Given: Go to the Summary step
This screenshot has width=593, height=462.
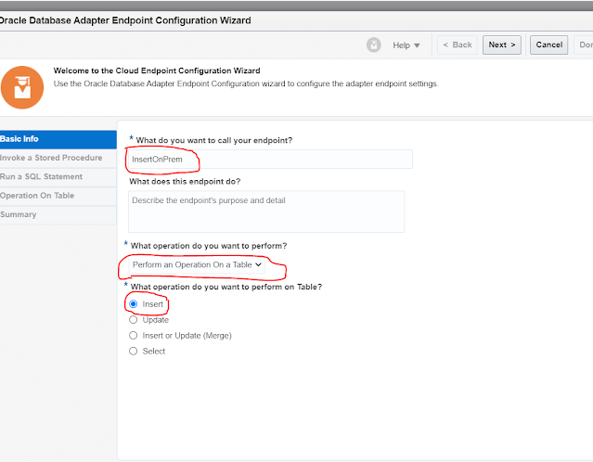Looking at the screenshot, I should 58,214.
